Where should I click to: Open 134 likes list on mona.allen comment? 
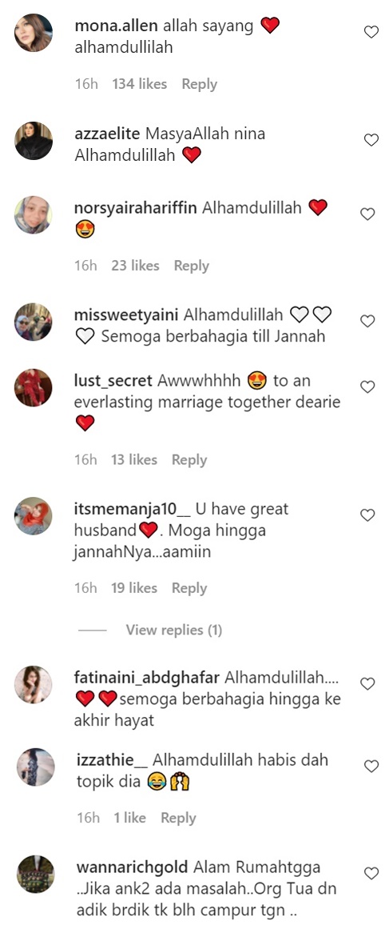pos(140,85)
